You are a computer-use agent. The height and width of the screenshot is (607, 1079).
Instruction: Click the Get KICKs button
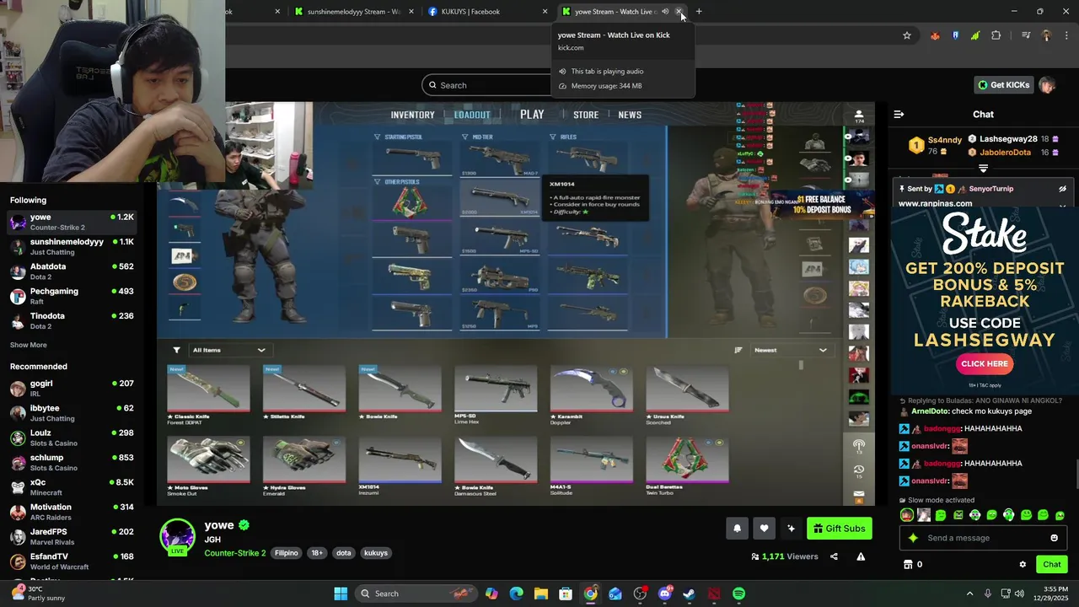tap(1003, 84)
